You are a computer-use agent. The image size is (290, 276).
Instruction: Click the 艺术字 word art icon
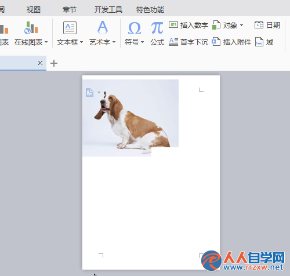pos(103,27)
